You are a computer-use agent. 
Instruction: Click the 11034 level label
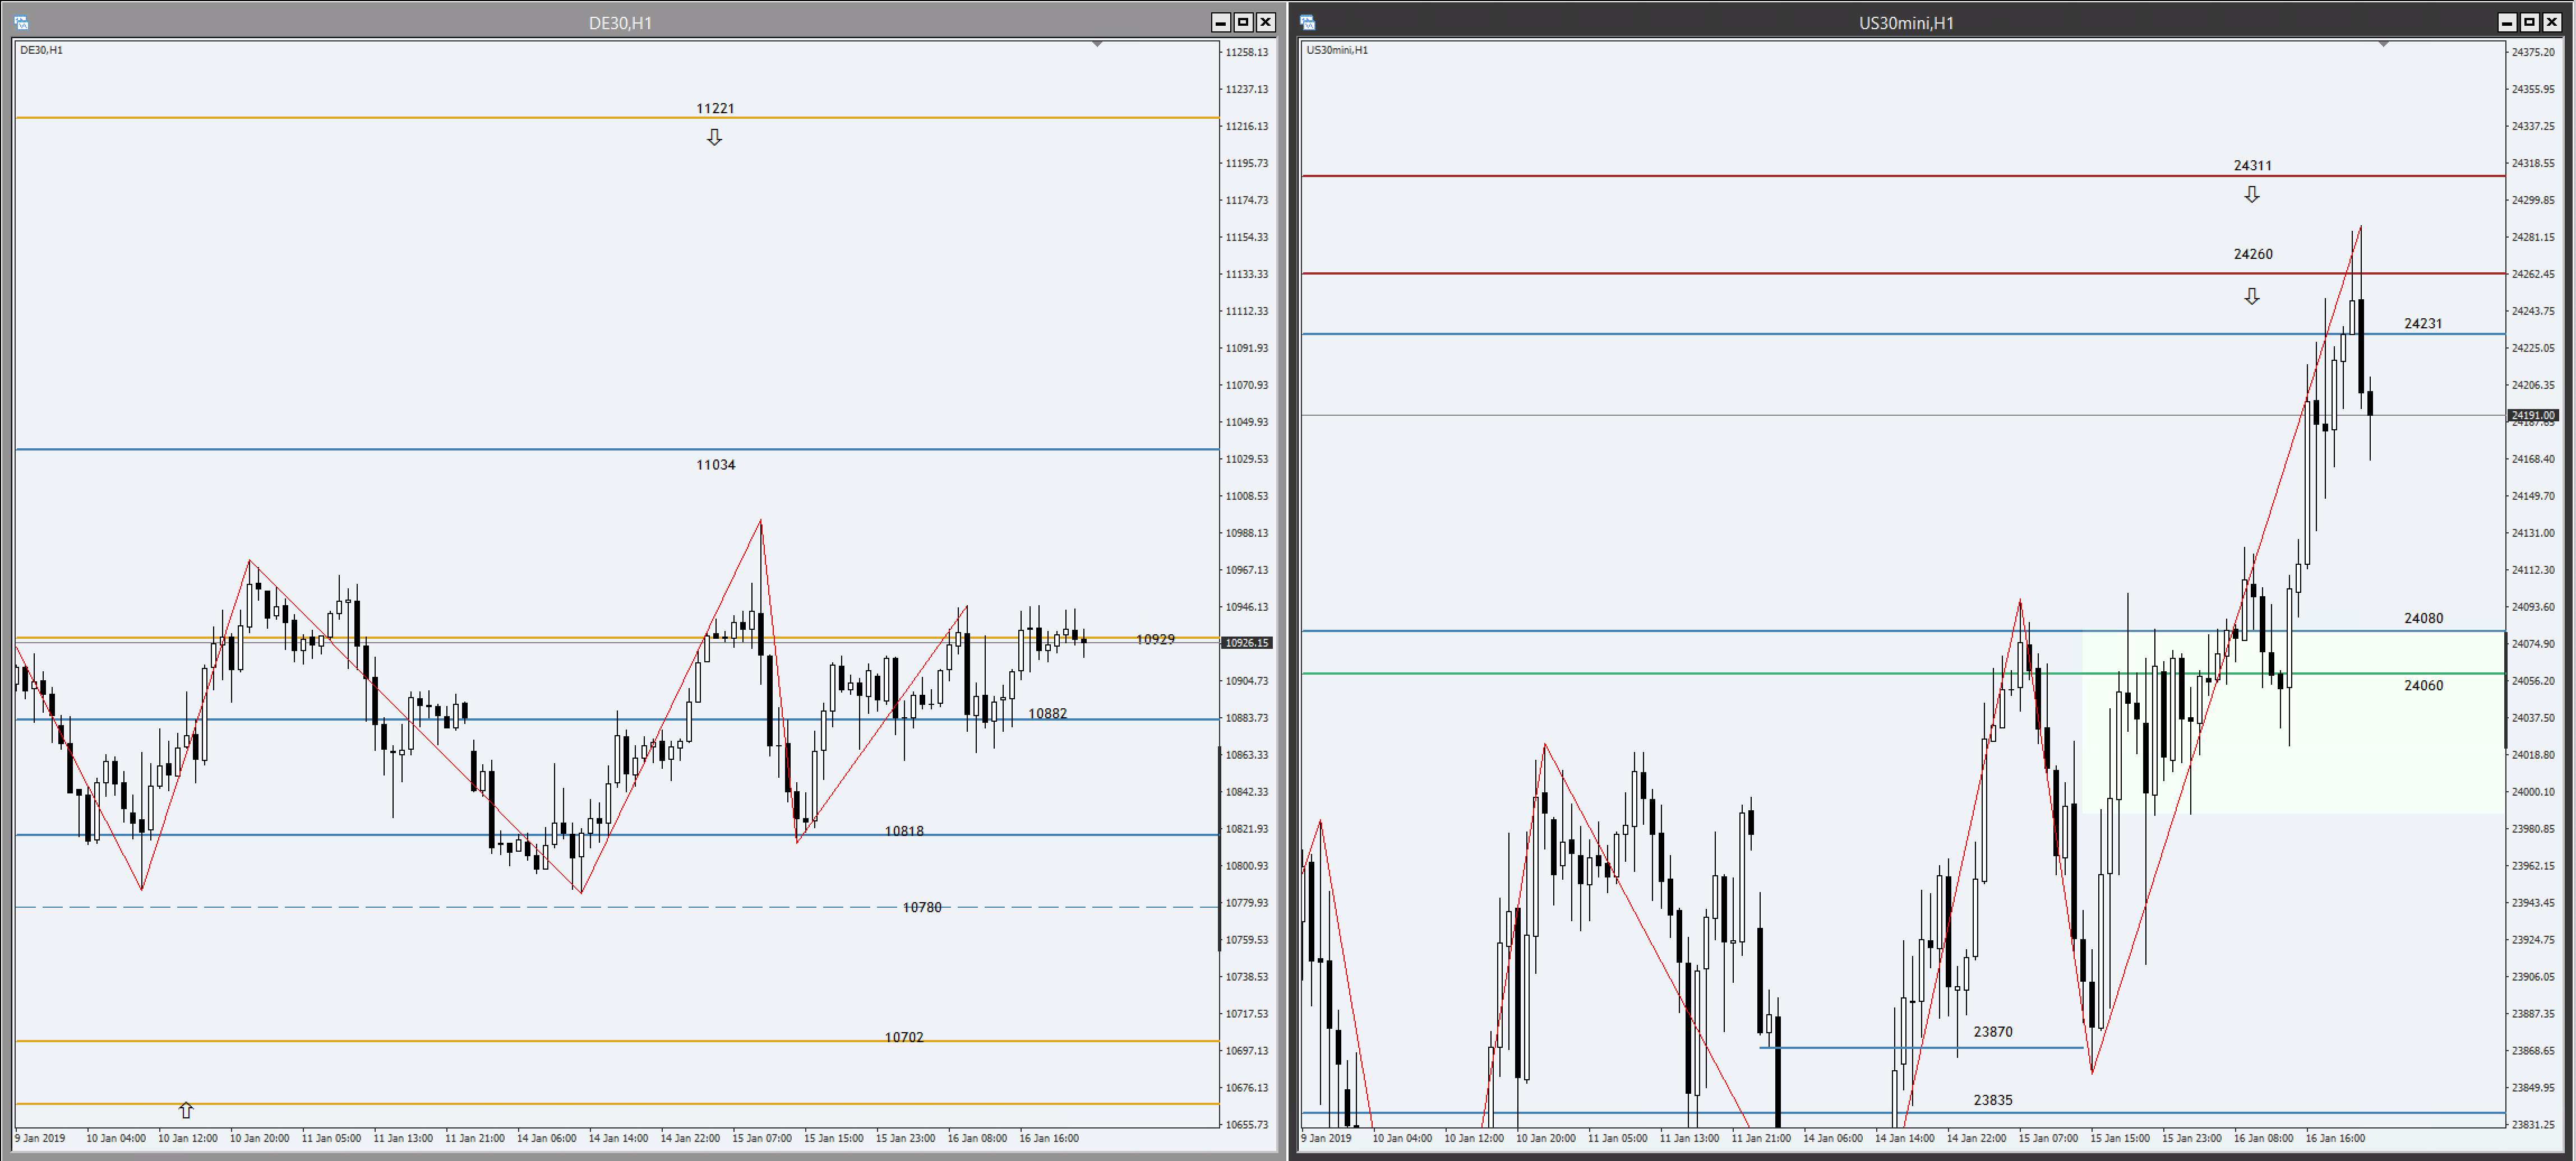(715, 465)
